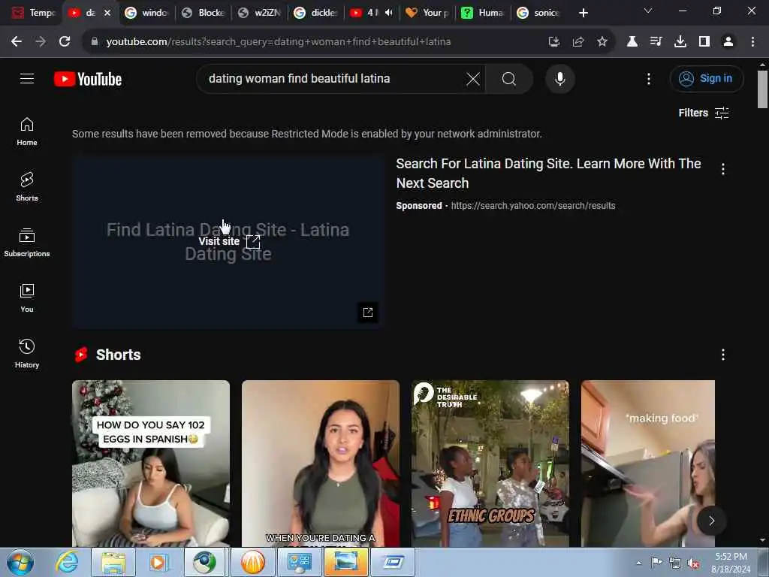The height and width of the screenshot is (577, 769).
Task: Mute the playing tab speaker icon
Action: (x=389, y=13)
